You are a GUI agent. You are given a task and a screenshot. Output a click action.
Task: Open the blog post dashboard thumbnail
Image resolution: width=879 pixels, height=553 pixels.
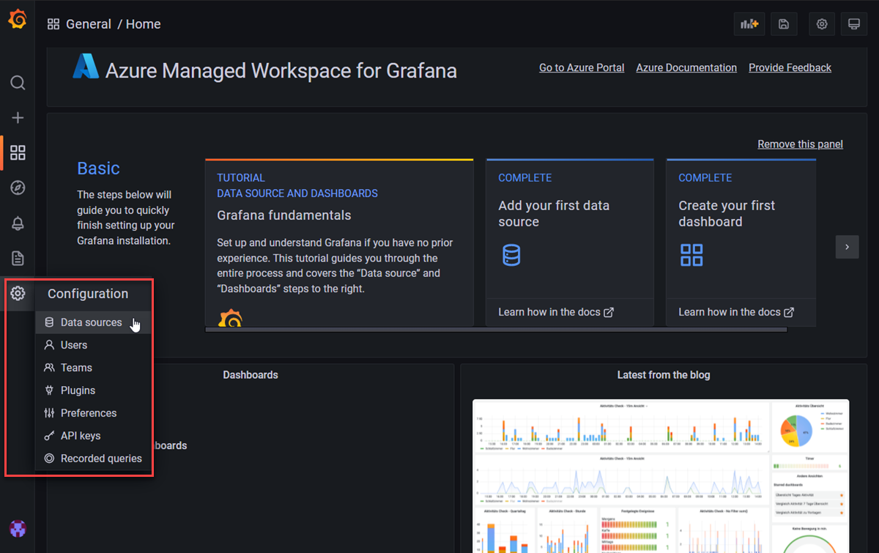point(661,476)
